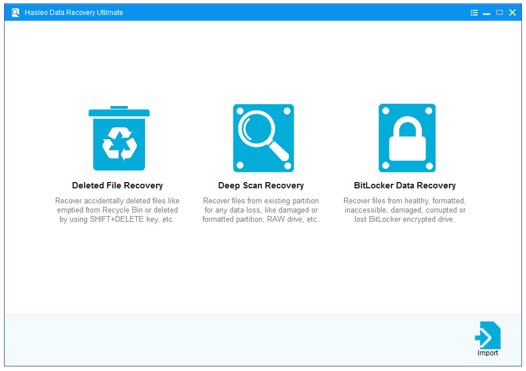The height and width of the screenshot is (371, 526).
Task: Click description "Recover files from existing partition"
Action: click(261, 201)
